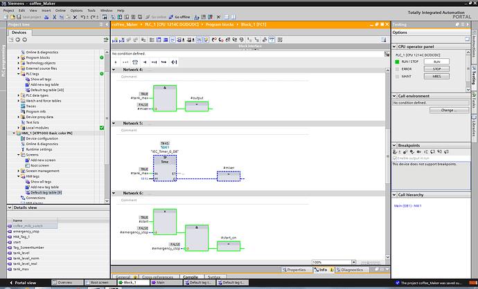Screen dimensions: 478x289
Task: Switch to Root screen taskbar editor
Action: click(99, 283)
